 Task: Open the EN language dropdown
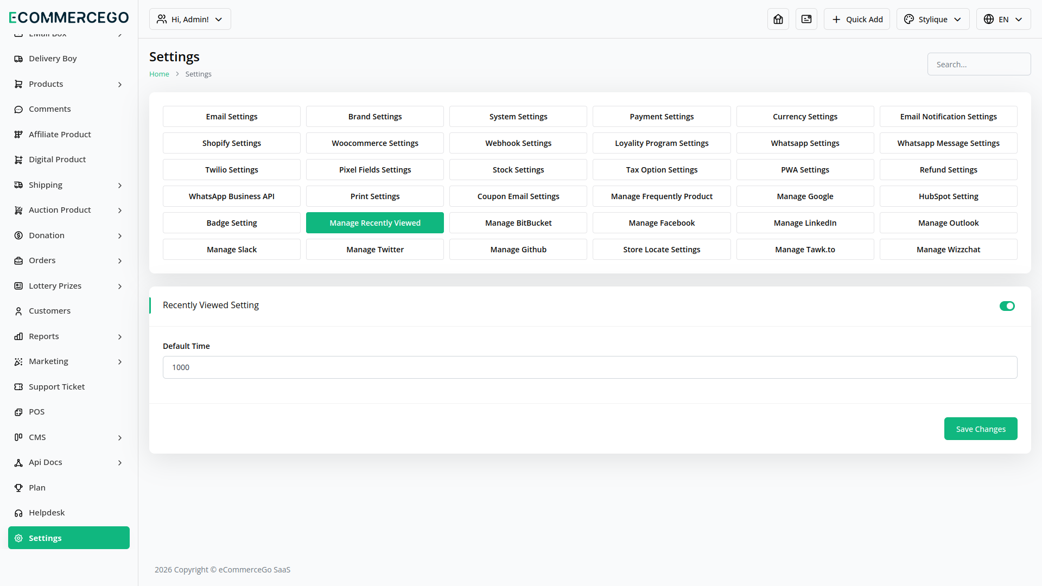pos(1003,19)
